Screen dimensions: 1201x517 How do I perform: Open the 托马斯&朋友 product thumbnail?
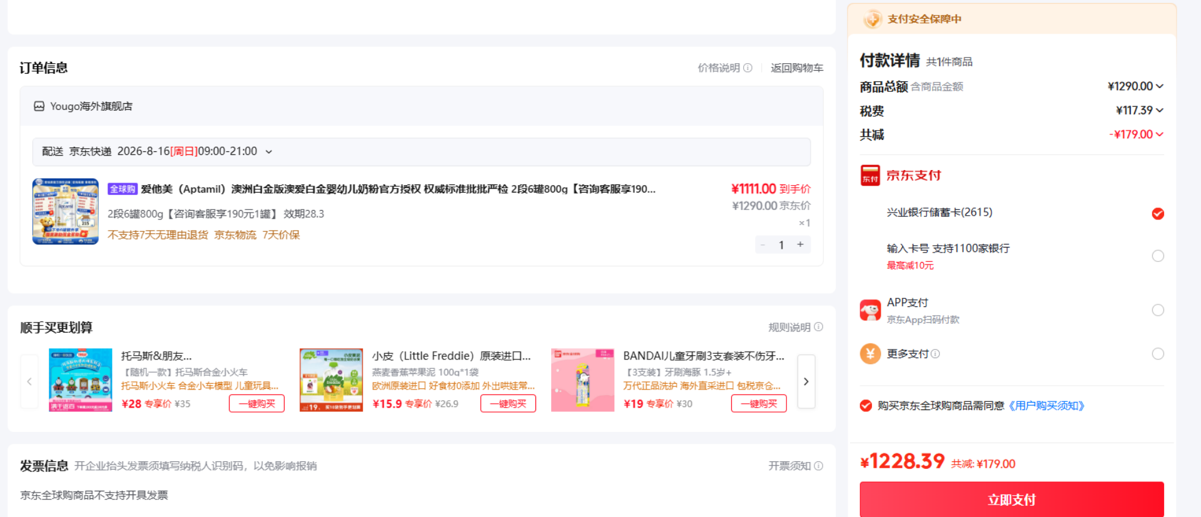click(81, 380)
